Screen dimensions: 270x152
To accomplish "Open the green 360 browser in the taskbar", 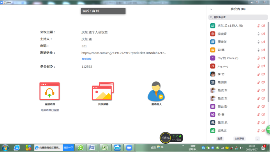I will point(81,148).
